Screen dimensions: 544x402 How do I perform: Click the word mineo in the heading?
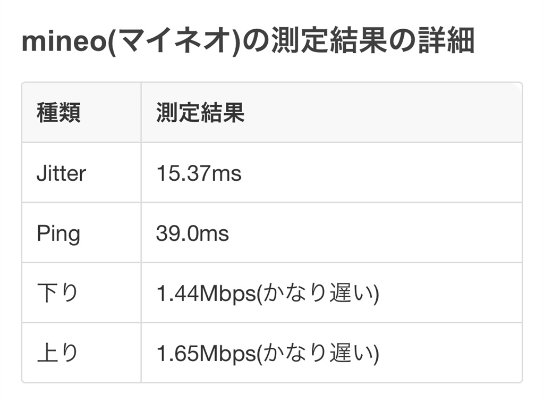(x=64, y=42)
